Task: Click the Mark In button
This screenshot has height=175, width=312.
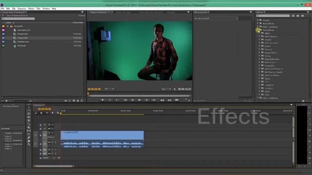Action: point(110,100)
